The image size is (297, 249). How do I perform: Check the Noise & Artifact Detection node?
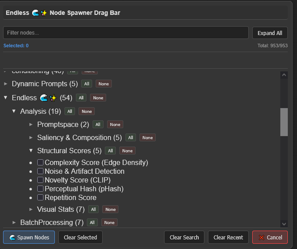40,172
